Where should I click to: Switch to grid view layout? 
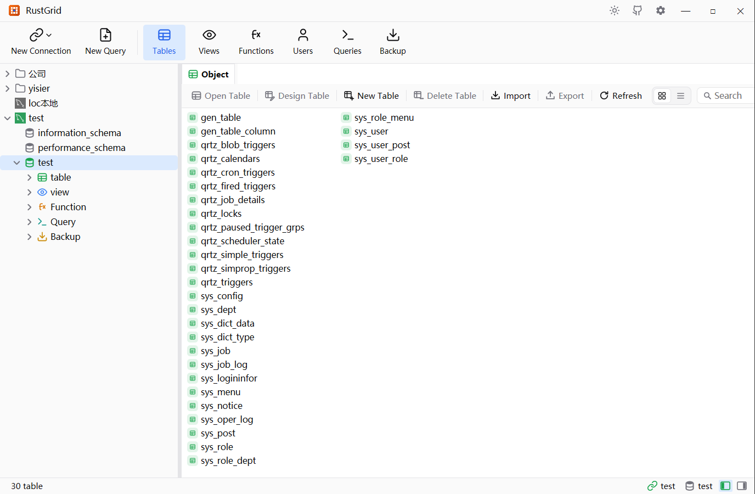(662, 96)
